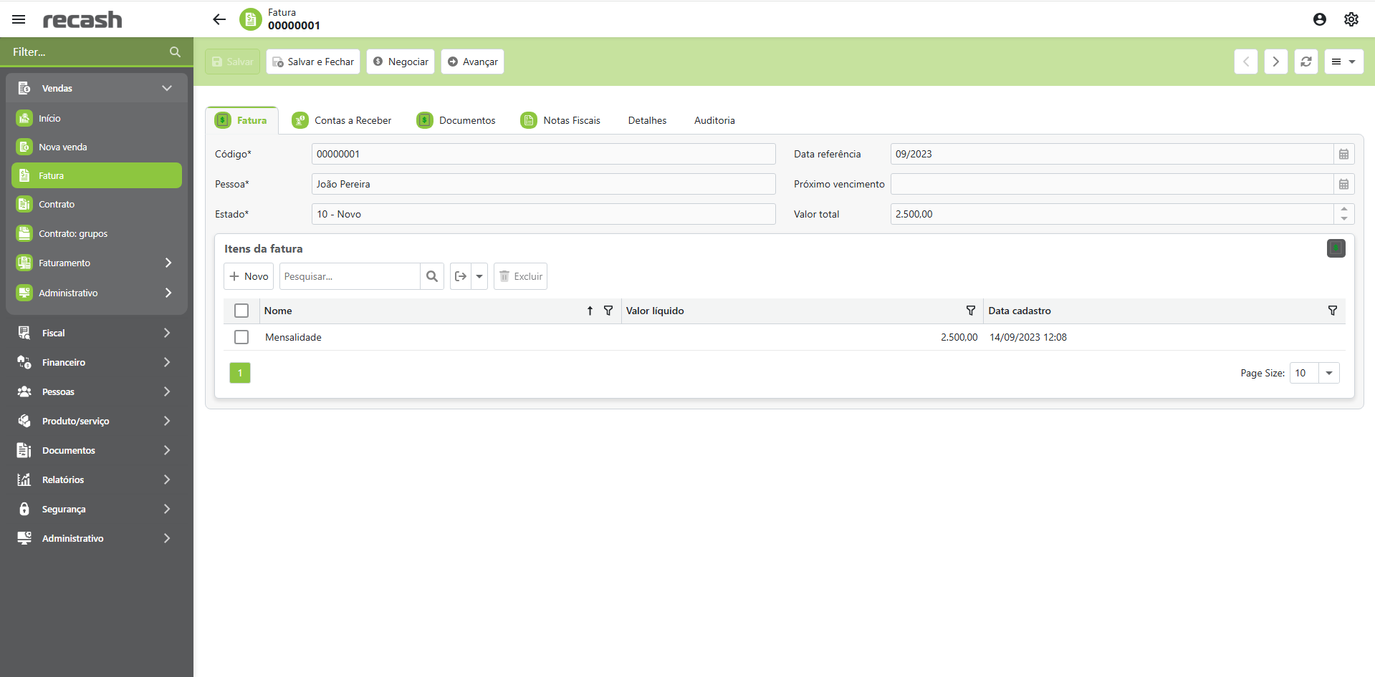The width and height of the screenshot is (1375, 677).
Task: Click the hamburger menu icon beside recash logo
Action: pos(19,19)
